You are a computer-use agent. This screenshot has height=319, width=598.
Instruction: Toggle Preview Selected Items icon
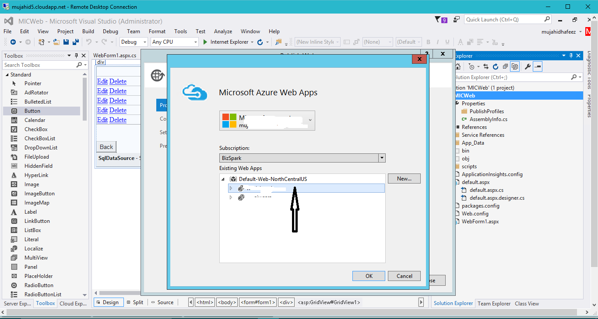538,66
